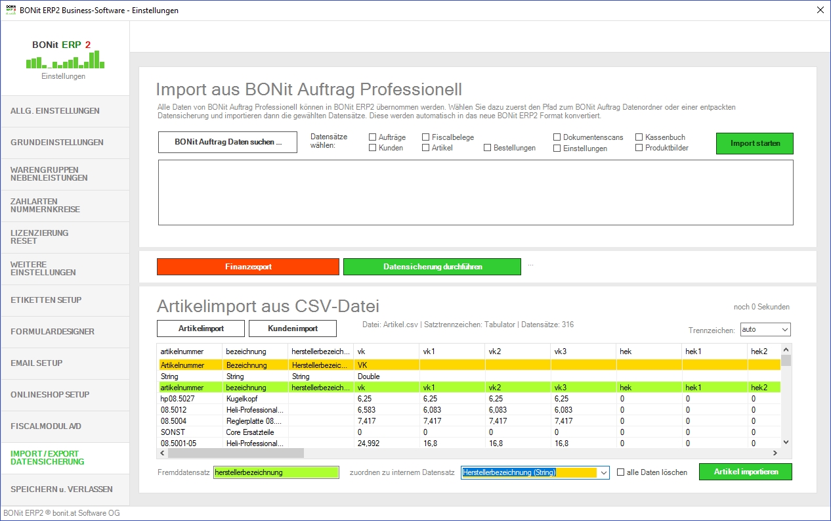This screenshot has height=521, width=831.
Task: Check the Fiscalbelege option
Action: (x=426, y=137)
